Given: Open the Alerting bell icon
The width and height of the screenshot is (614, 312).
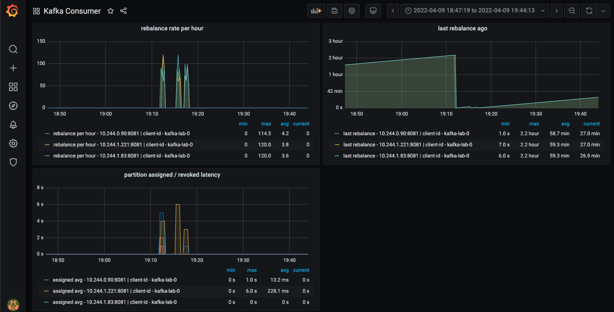Looking at the screenshot, I should 13,125.
